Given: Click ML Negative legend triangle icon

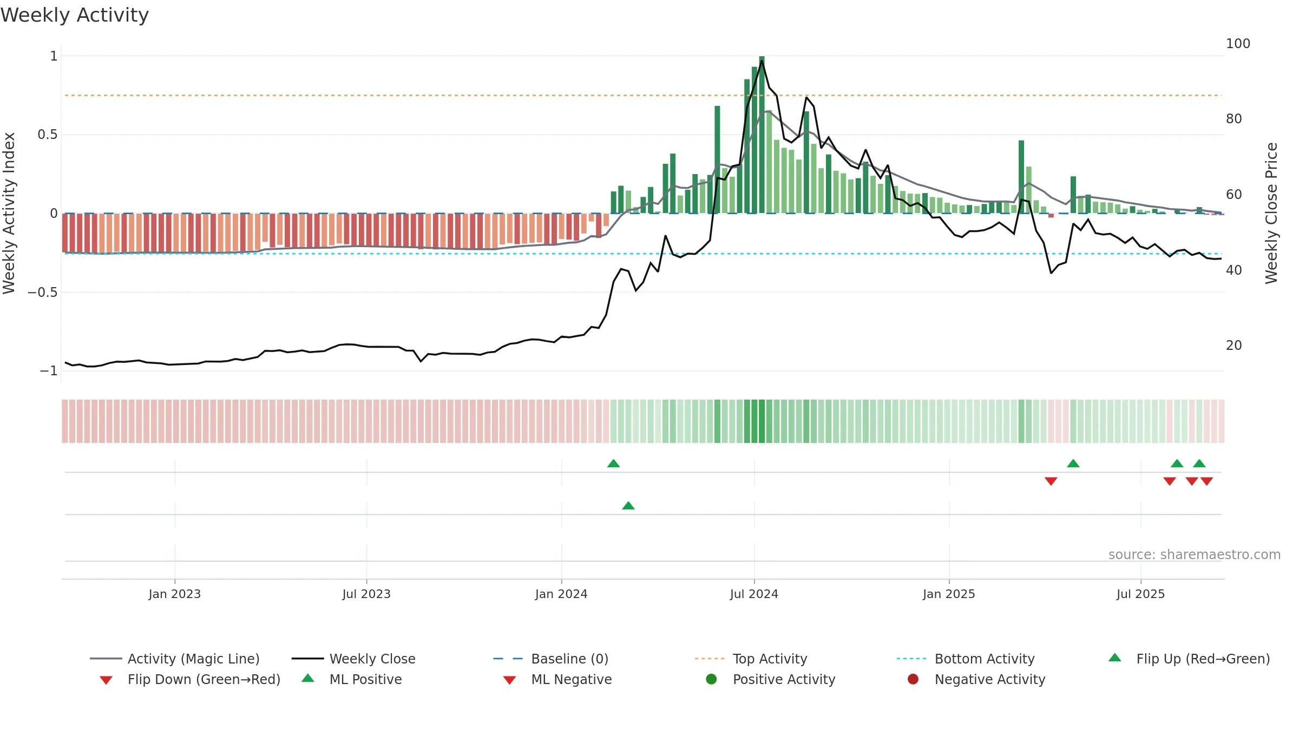Looking at the screenshot, I should [x=509, y=680].
